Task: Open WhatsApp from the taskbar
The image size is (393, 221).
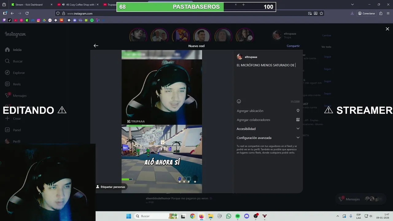Action: pyautogui.click(x=228, y=216)
